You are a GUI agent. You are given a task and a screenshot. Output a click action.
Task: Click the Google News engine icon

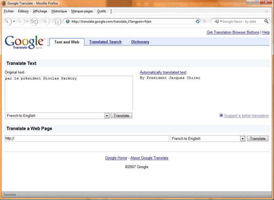click(217, 21)
